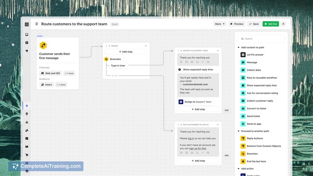Click the End the bot here icon

(x=243, y=161)
